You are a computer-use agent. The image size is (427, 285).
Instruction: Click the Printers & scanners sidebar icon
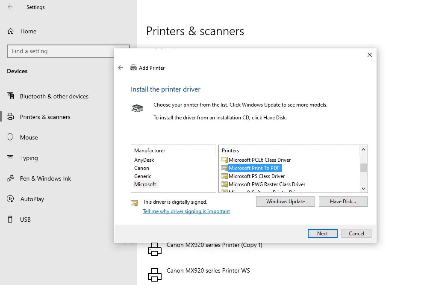(10, 117)
